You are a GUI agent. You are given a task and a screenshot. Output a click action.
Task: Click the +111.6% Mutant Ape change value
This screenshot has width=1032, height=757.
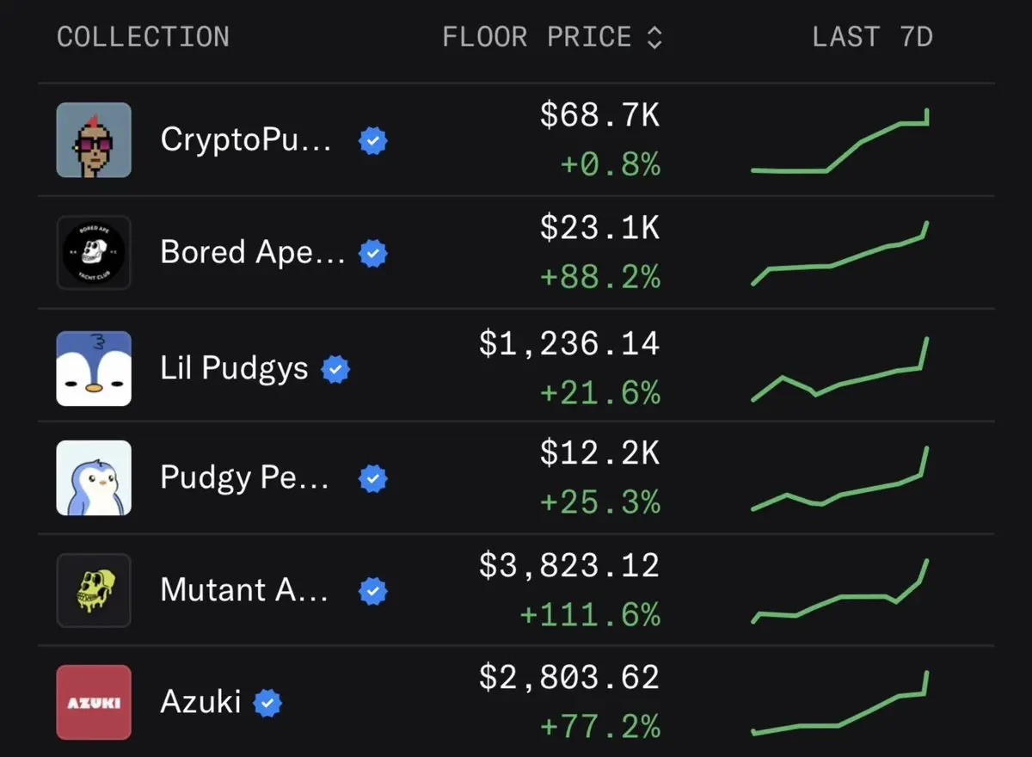click(x=590, y=615)
